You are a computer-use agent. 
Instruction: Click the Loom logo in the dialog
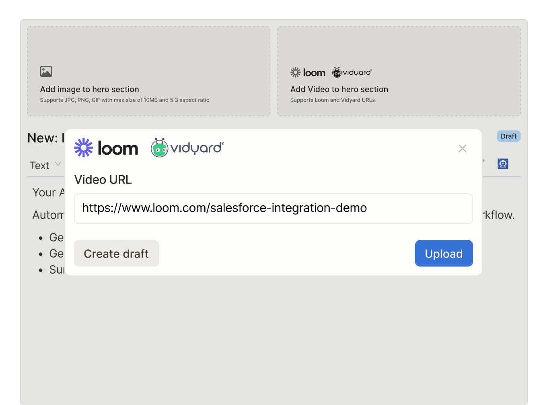[106, 148]
